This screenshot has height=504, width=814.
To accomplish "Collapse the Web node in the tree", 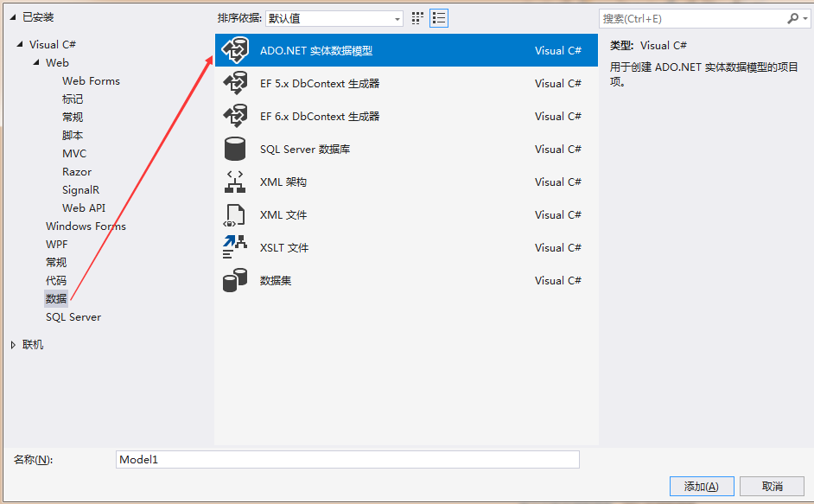I will [35, 62].
